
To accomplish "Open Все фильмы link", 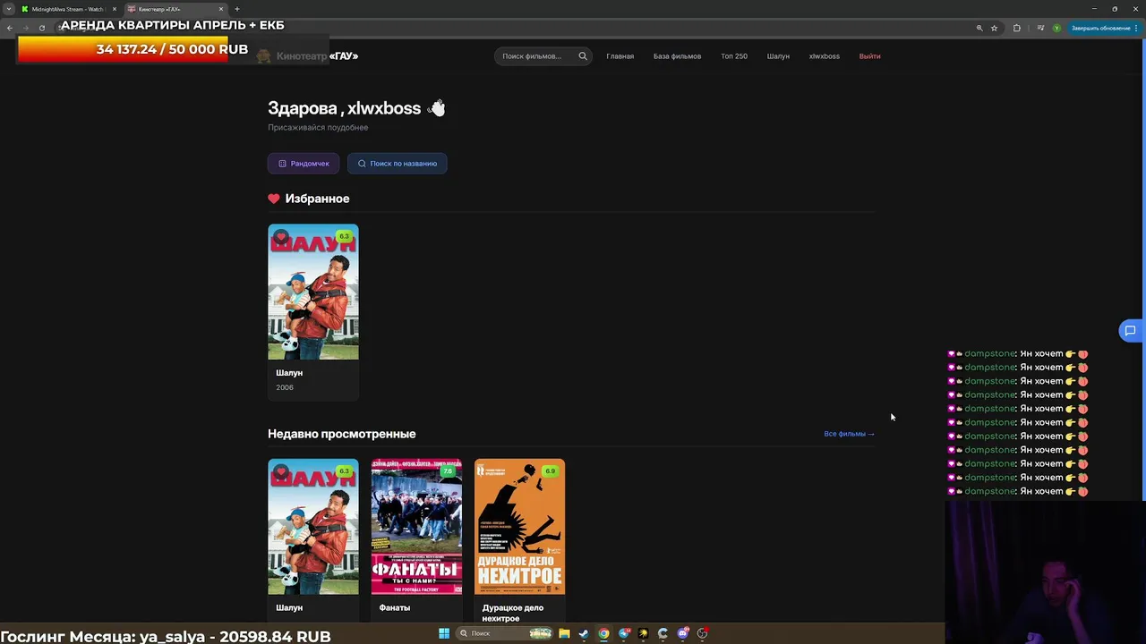I will (x=849, y=434).
